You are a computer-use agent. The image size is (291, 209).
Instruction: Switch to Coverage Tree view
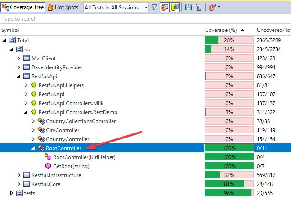point(23,7)
